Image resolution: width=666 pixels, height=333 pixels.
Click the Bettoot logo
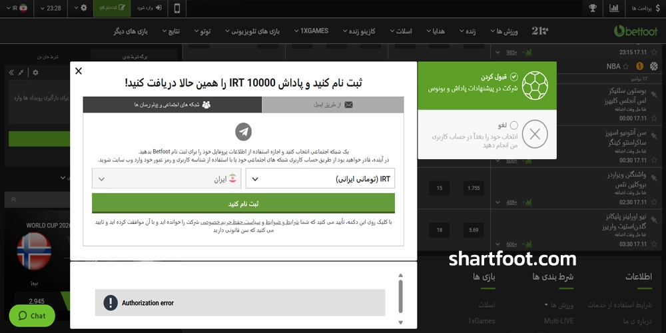(x=635, y=31)
